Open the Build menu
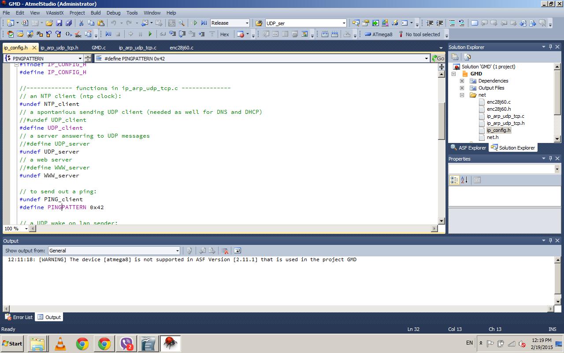 (95, 13)
